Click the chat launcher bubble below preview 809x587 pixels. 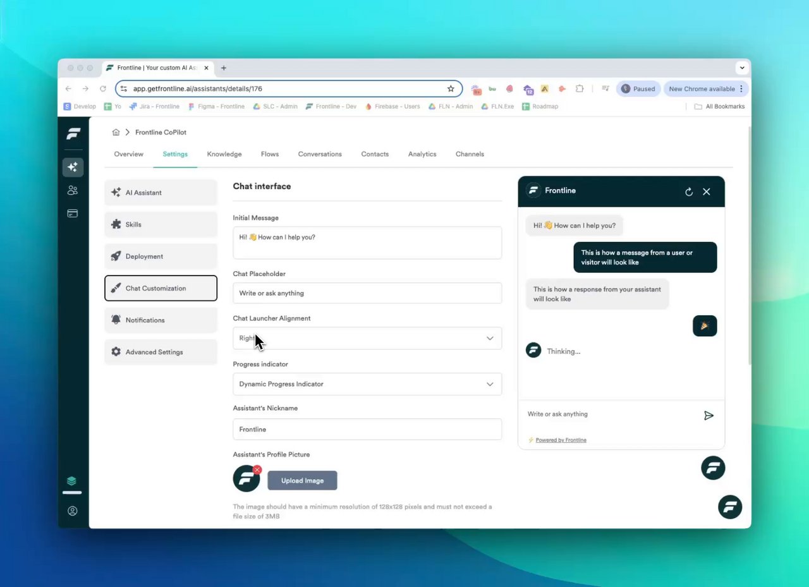pyautogui.click(x=713, y=468)
